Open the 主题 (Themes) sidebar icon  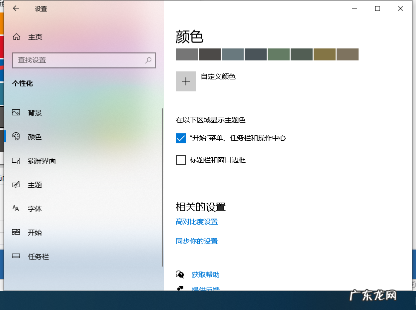16,185
